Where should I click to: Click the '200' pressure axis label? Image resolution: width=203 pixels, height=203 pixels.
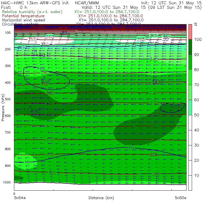coord(8,49)
